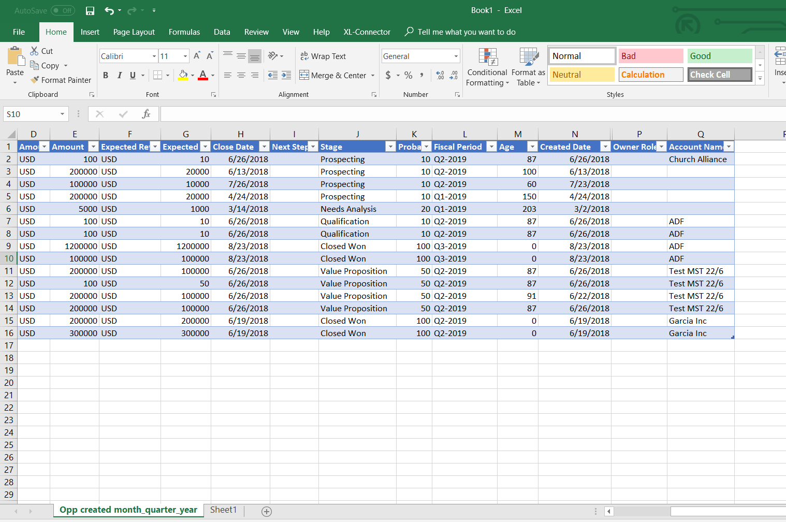Click the Increase Decimal icon
Viewport: 786px width, 522px height.
(x=440, y=75)
